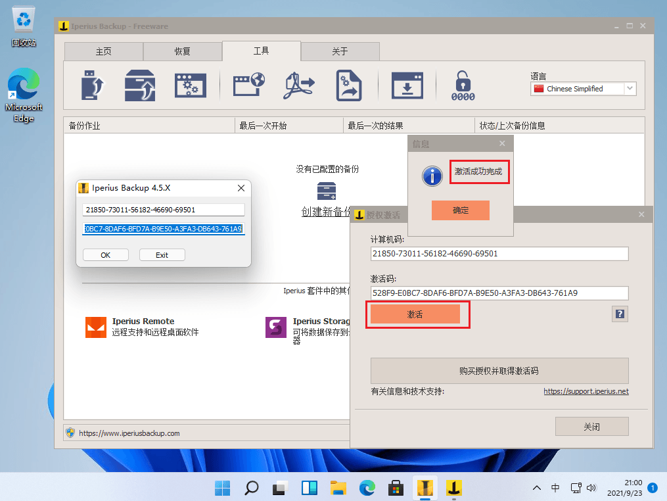Click the question mark help button
The image size is (667, 501).
(x=620, y=314)
